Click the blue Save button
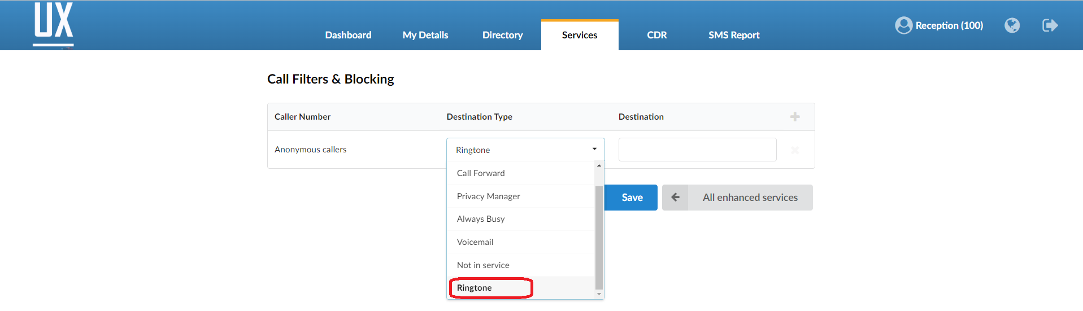Viewport: 1083px width, 311px height. click(x=631, y=198)
